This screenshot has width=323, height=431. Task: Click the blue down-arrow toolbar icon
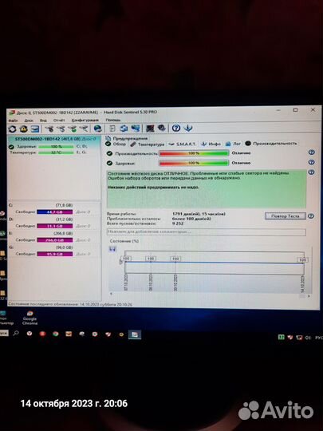(x=188, y=128)
